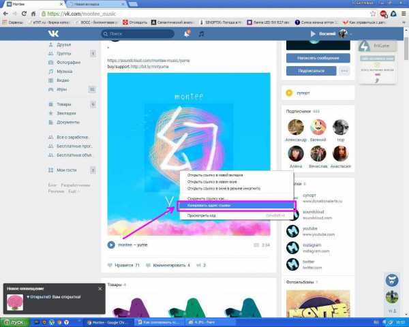Screen dimensions: 409x327
Task: Open the music note icon in VK header
Action: [201, 34]
